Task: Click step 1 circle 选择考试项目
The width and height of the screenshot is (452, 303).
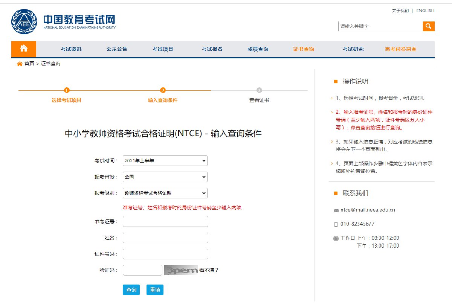Action: pos(67,90)
